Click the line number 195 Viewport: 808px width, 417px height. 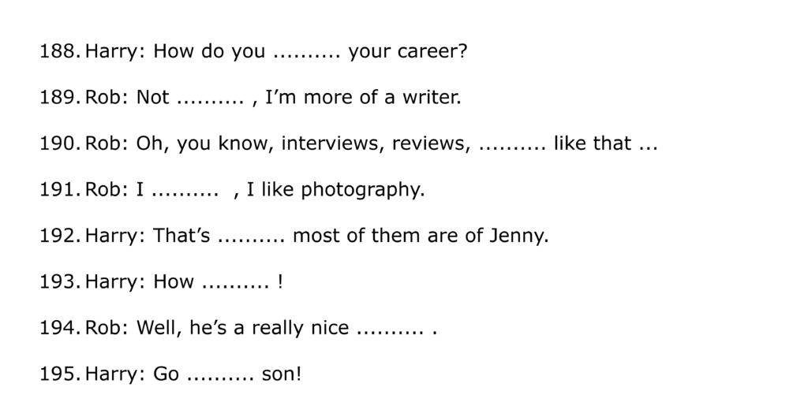[59, 373]
